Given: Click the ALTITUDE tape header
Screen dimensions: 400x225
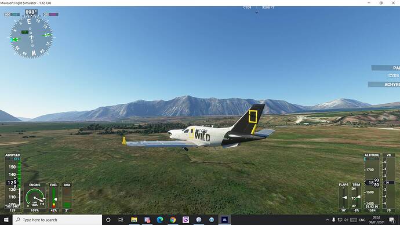Looking at the screenshot, I should (x=372, y=155).
